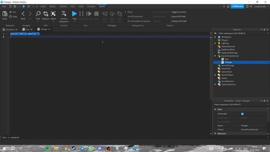Click the undo arrow in quick access bar
This screenshot has height=152, width=270.
point(33,6)
